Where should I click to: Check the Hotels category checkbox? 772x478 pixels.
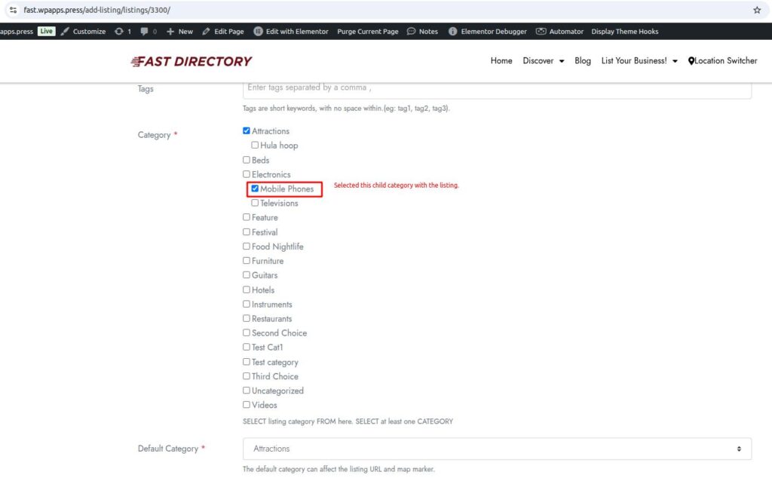click(x=247, y=290)
